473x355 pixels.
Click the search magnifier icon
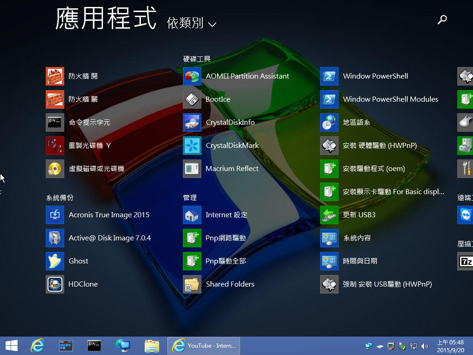pos(442,19)
